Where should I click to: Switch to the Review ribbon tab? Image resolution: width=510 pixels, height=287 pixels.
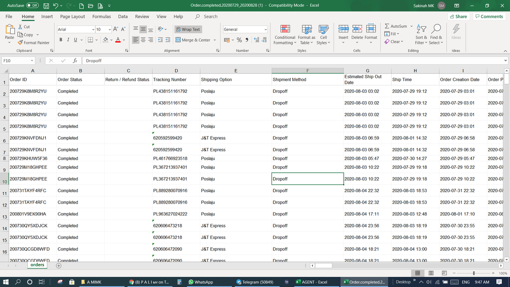[x=142, y=17]
